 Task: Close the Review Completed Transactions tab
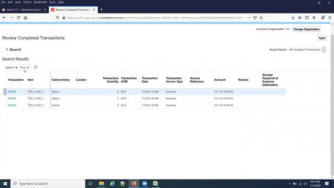tap(94, 10)
